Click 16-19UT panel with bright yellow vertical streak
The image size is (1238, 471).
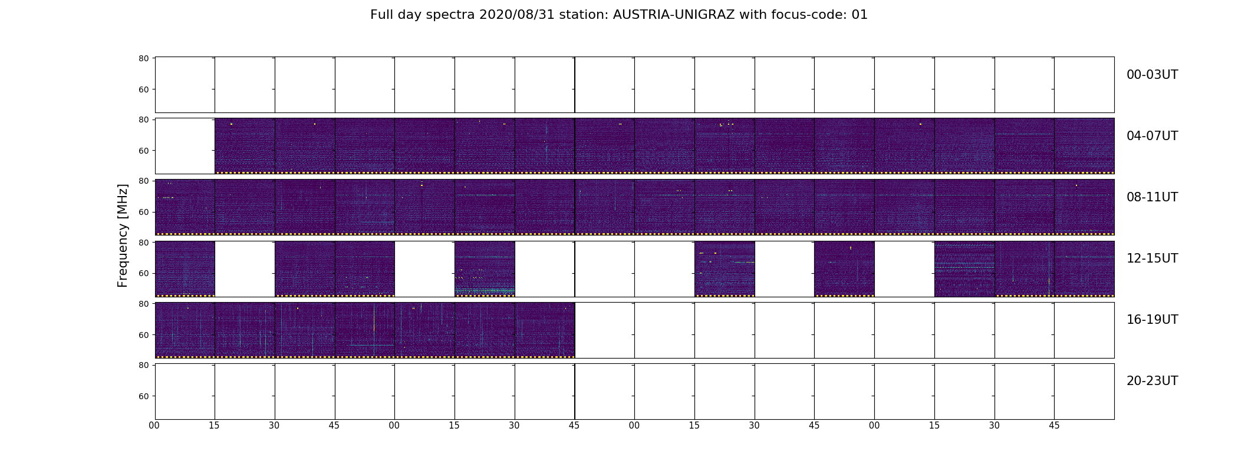pos(365,330)
